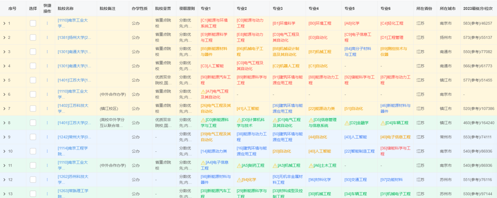
Task: Click the three-dot icon in row 3
Action: tap(47, 52)
